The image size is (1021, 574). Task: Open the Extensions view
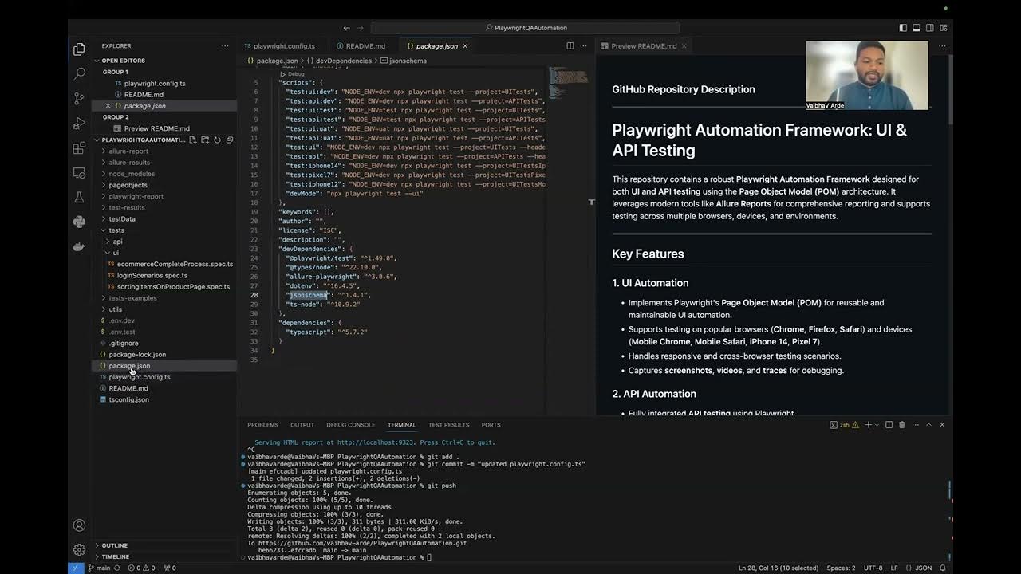[79, 148]
